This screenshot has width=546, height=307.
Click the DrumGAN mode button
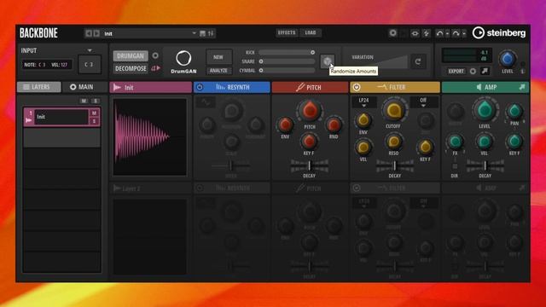(x=131, y=55)
